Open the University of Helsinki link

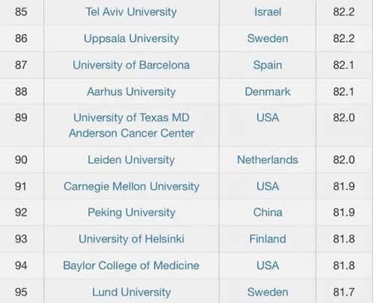pos(131,239)
